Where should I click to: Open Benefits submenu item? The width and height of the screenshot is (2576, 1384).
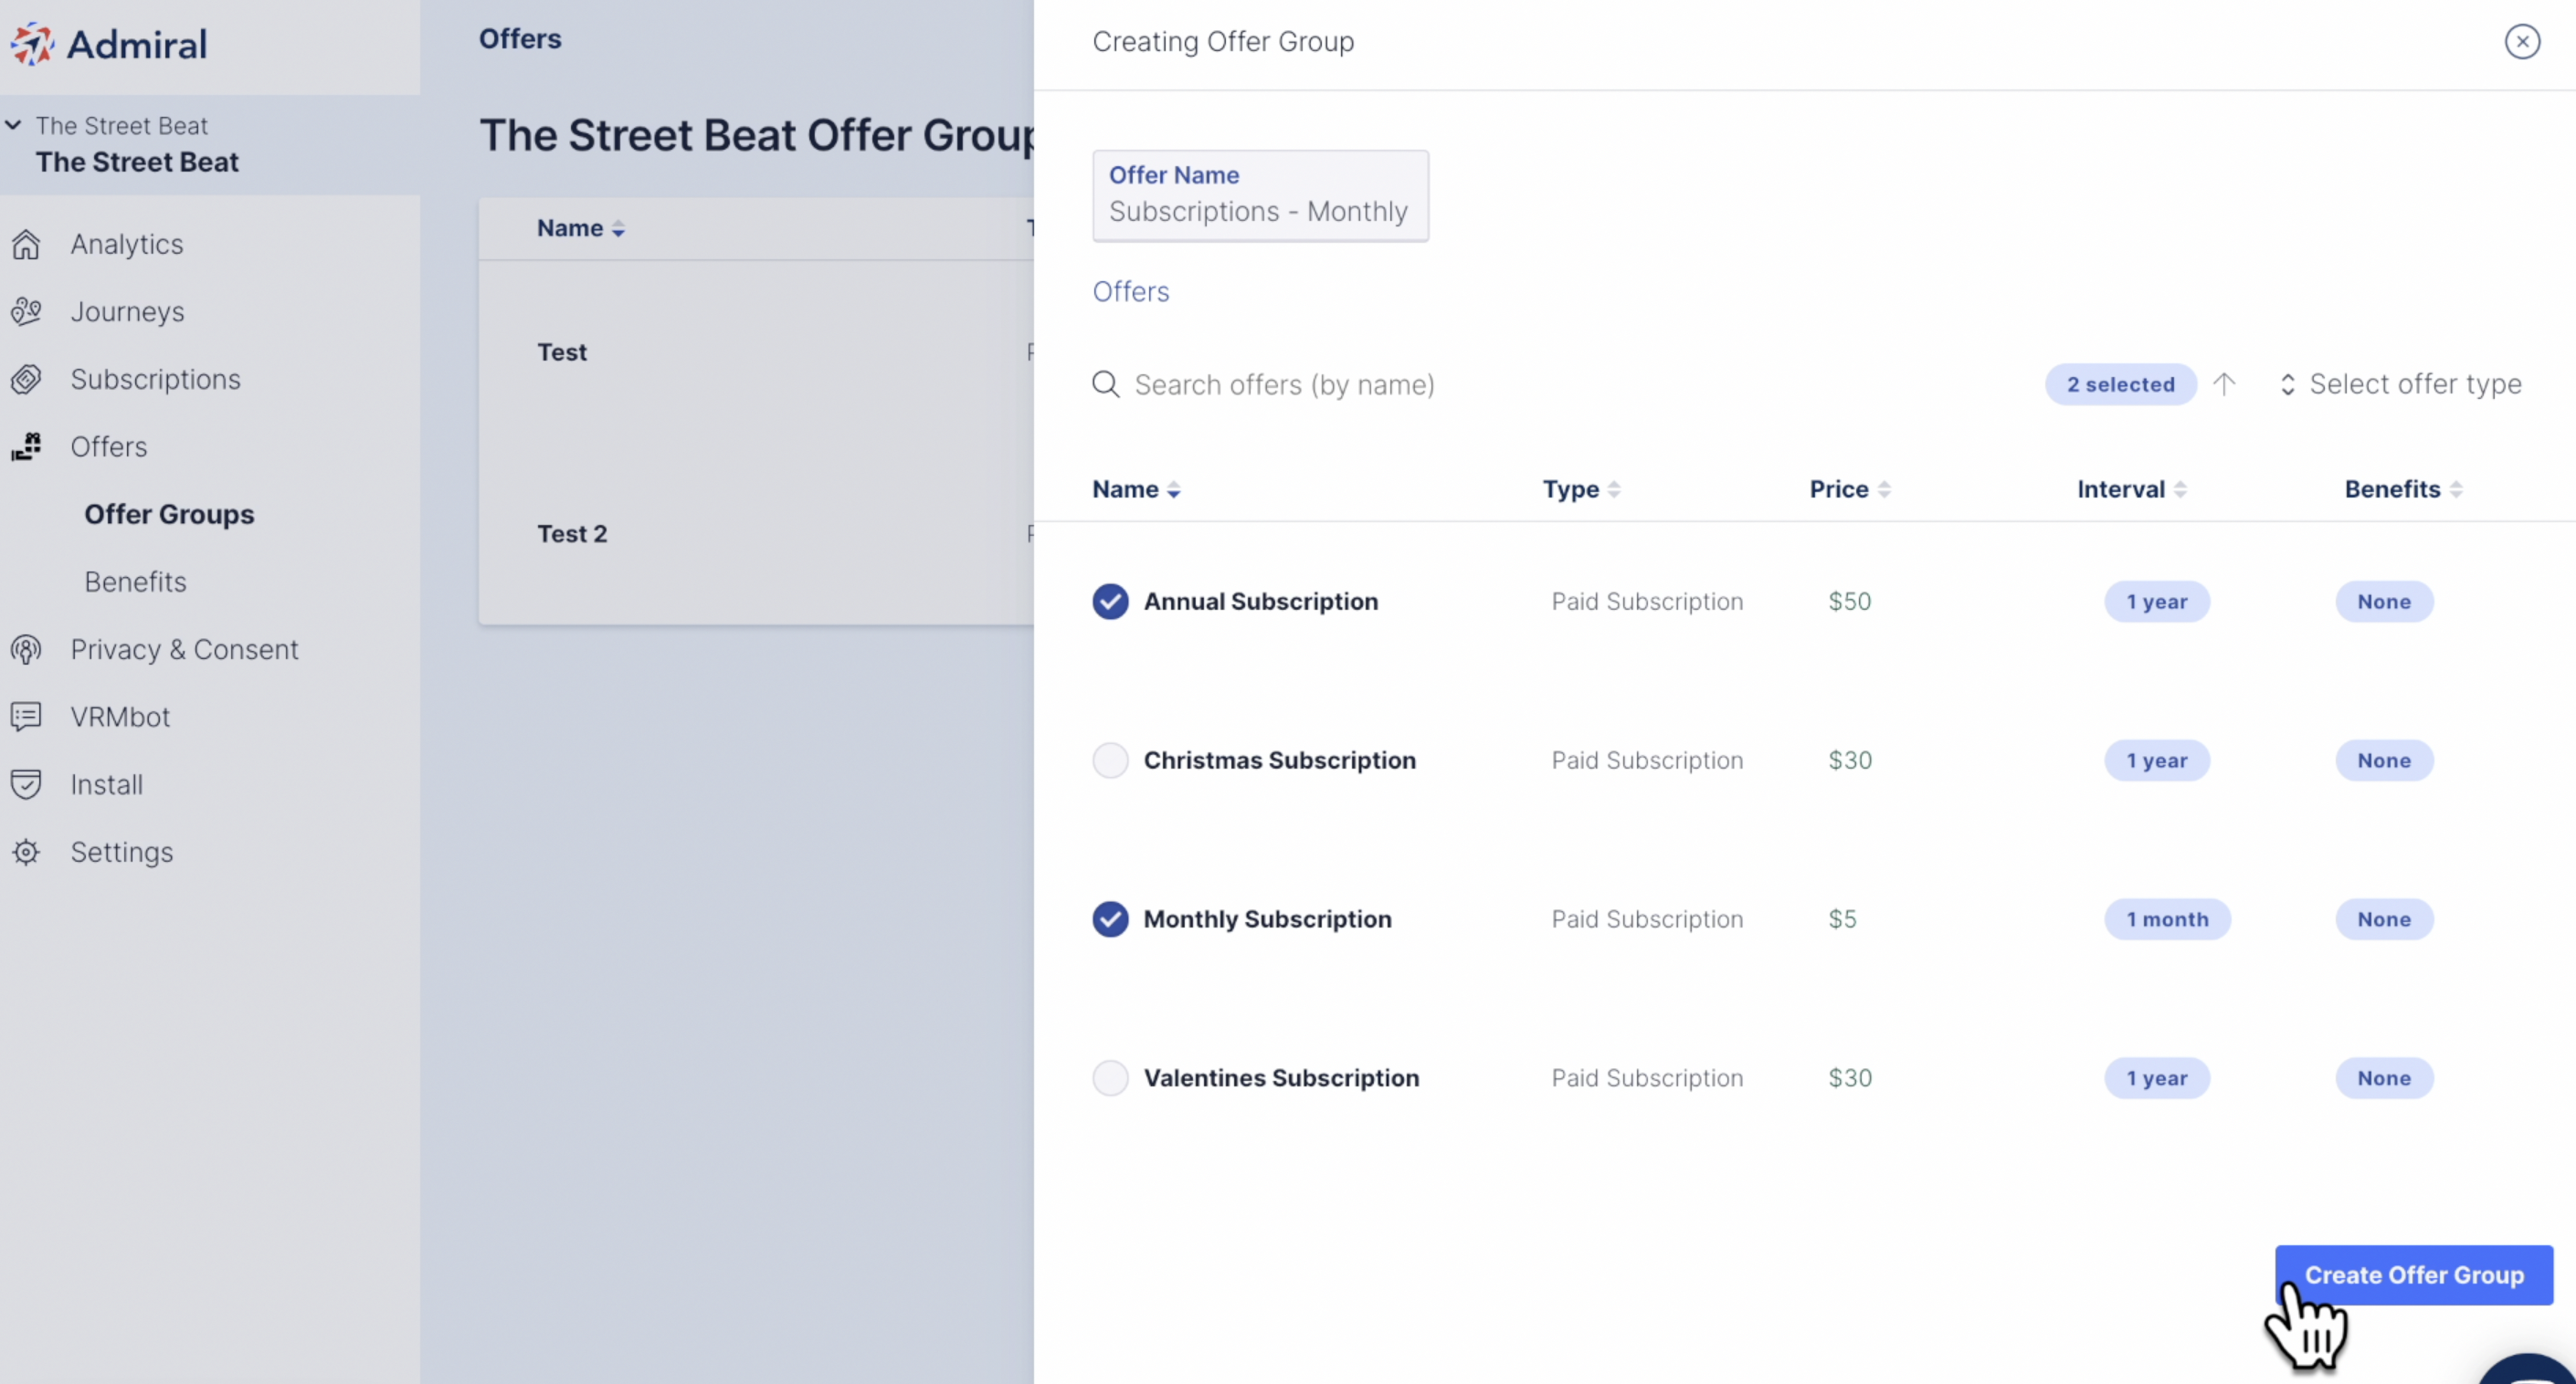(x=135, y=582)
